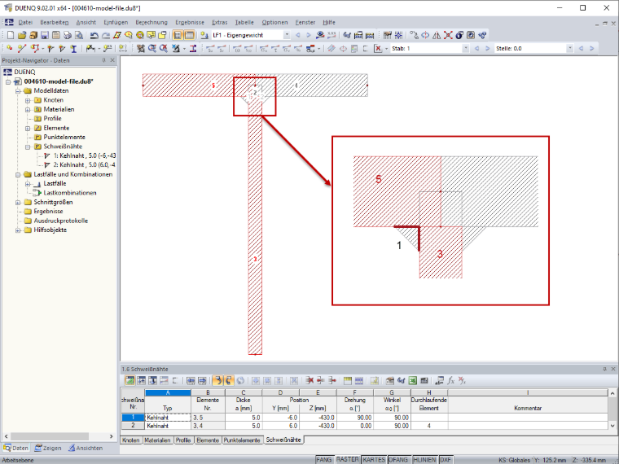Open the Stelle: 0.0 dropdown
This screenshot has height=464, width=619.
coord(569,48)
